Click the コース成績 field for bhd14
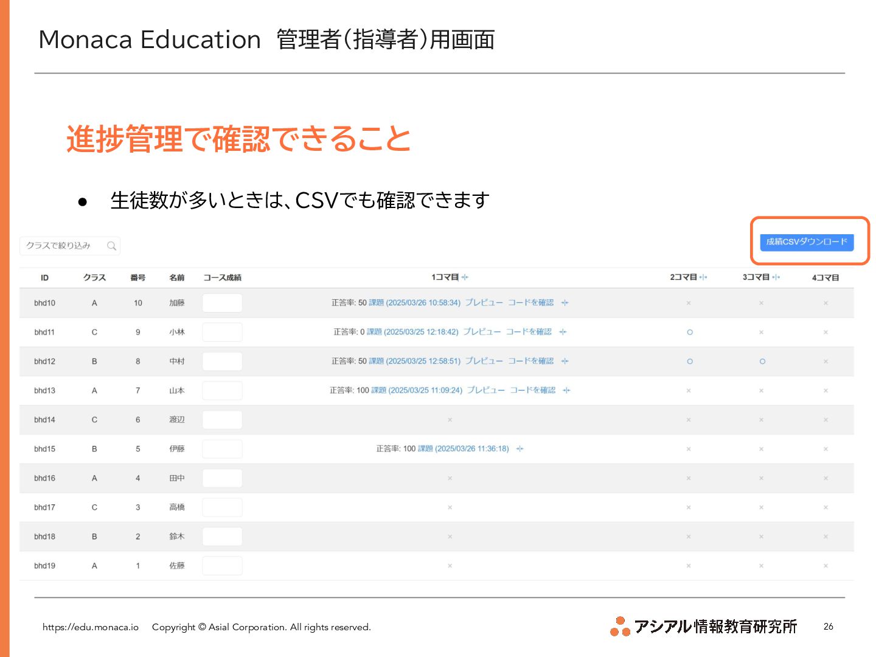The width and height of the screenshot is (876, 657). (x=222, y=420)
